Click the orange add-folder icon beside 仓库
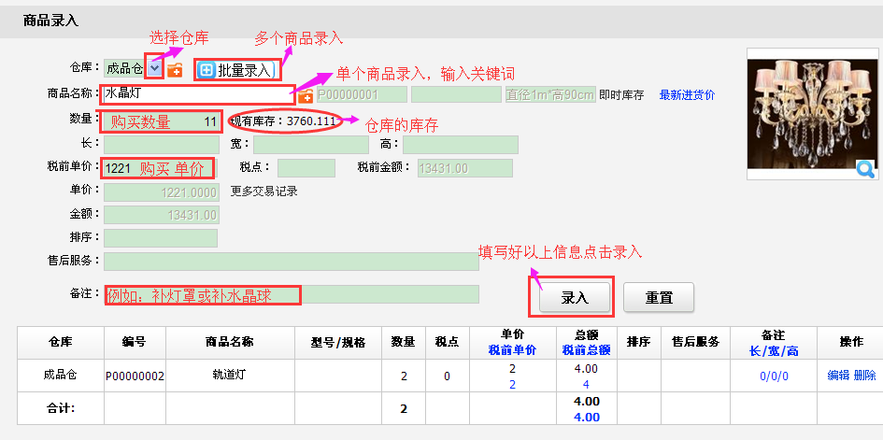 pos(175,69)
